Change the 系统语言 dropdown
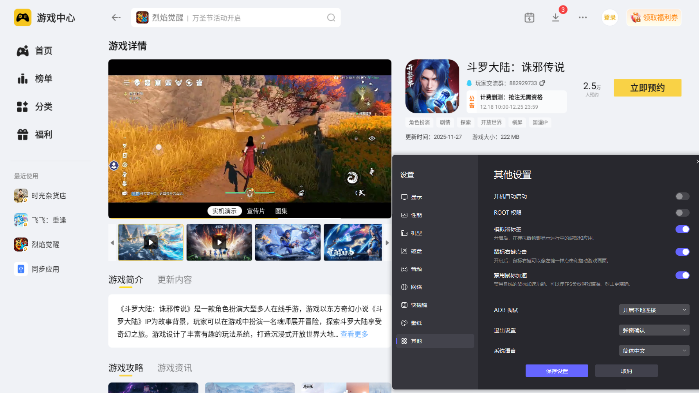 654,351
